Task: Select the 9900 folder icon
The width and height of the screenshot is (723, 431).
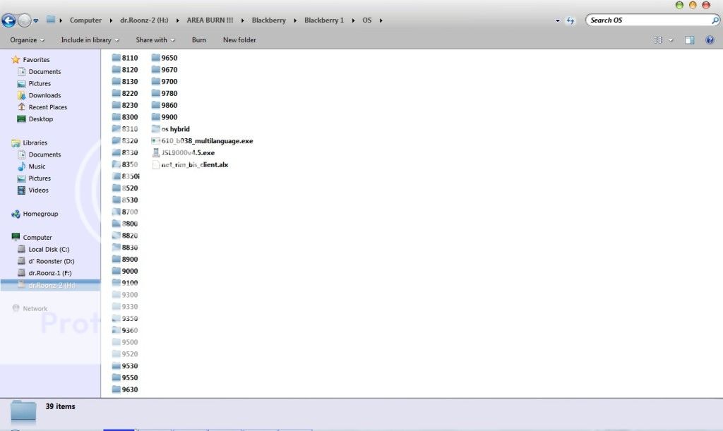Action: click(156, 117)
